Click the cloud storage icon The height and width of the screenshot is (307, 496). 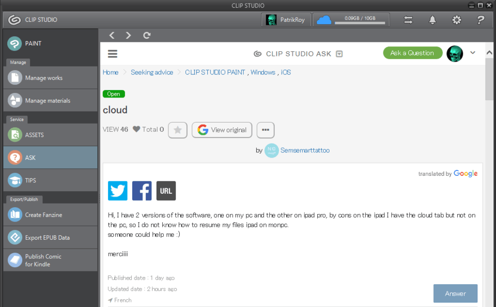pyautogui.click(x=324, y=20)
